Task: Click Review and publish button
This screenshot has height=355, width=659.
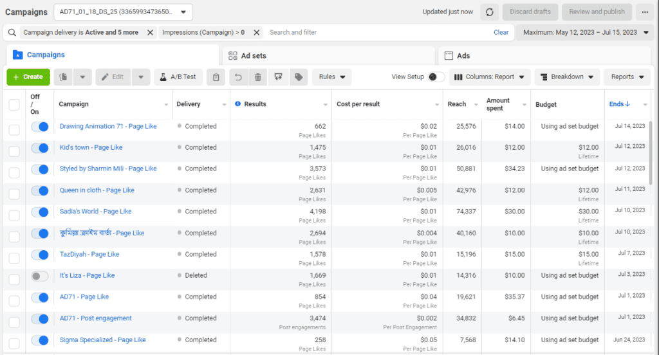Action: point(597,12)
